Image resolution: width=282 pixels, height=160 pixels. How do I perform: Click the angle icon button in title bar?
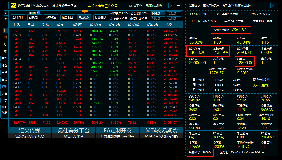click(x=171, y=6)
